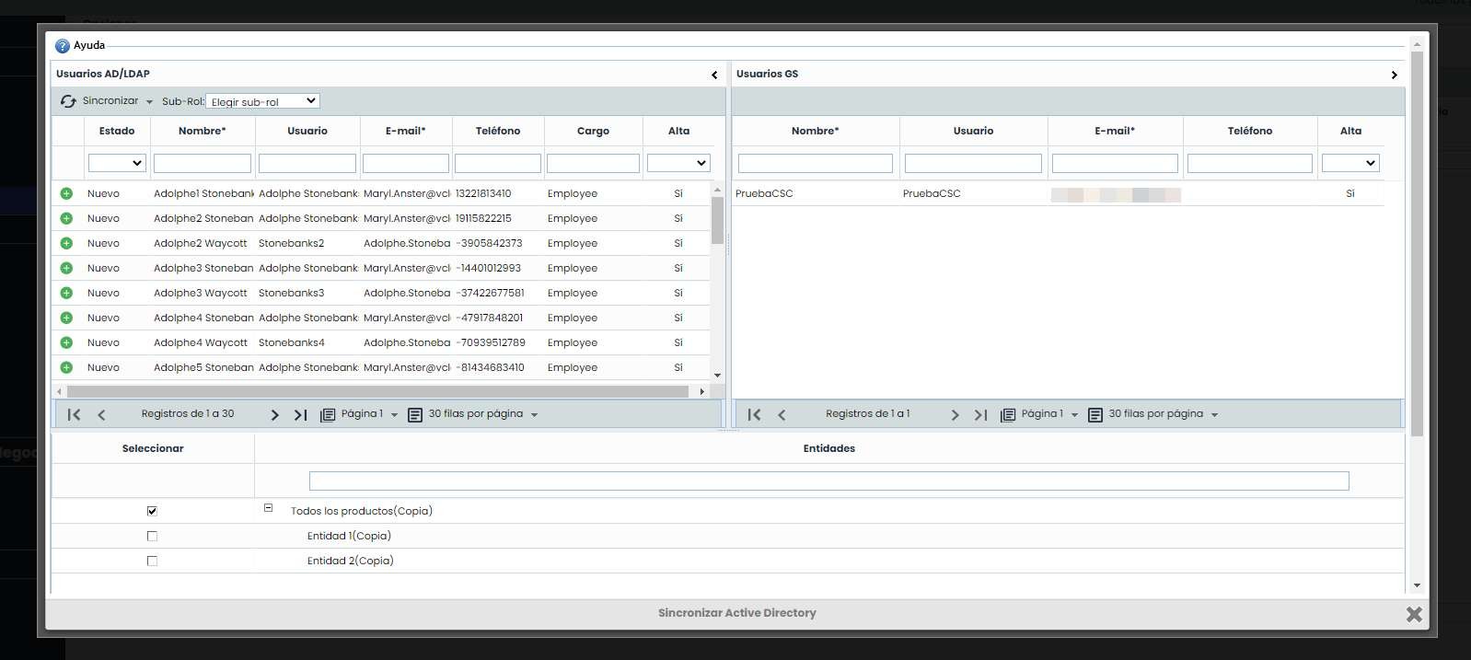
Task: Click the Sincronizar refresh icon
Action: point(68,101)
